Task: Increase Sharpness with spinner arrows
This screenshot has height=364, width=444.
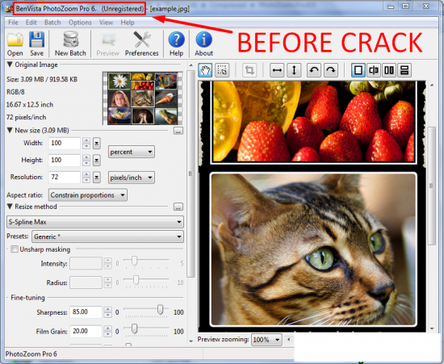Action: [107, 309]
